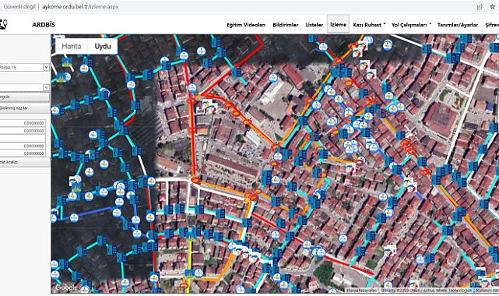This screenshot has width=499, height=296.
Task: Click the first 0.00000000 coordinate field
Action: [x=23, y=123]
